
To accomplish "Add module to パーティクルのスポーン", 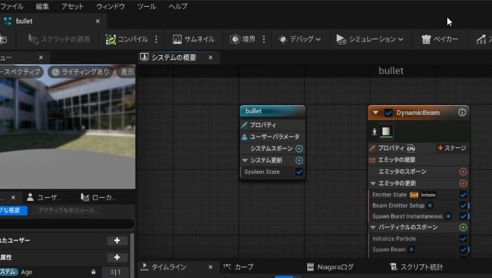I will [462, 227].
